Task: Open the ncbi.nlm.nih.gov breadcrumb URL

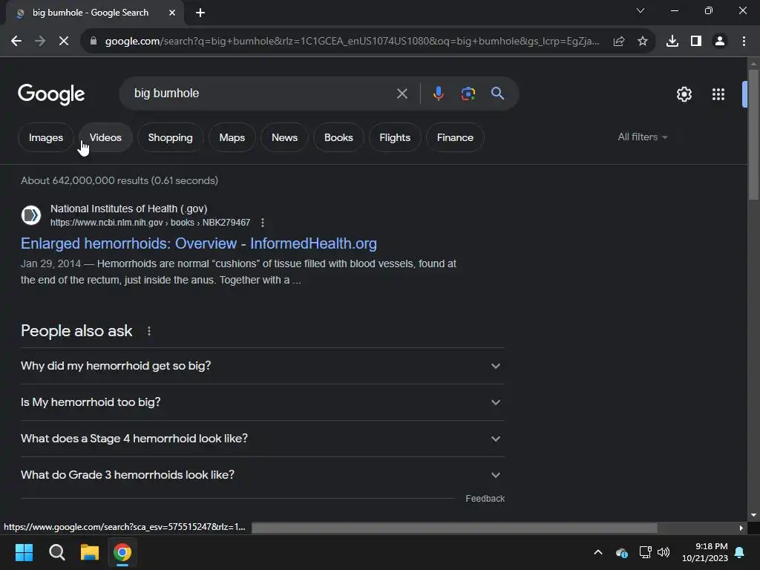Action: point(150,223)
